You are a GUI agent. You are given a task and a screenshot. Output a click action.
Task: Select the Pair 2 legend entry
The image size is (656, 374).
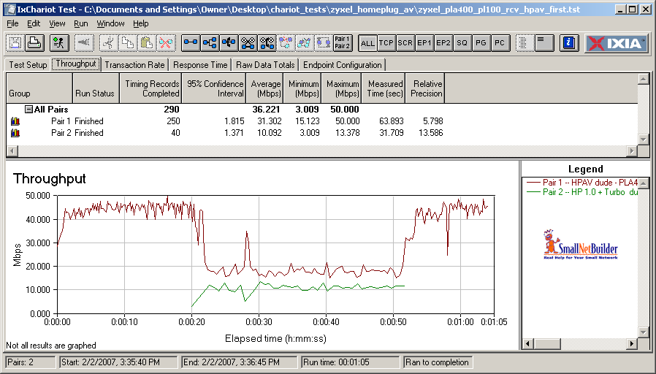coord(582,192)
